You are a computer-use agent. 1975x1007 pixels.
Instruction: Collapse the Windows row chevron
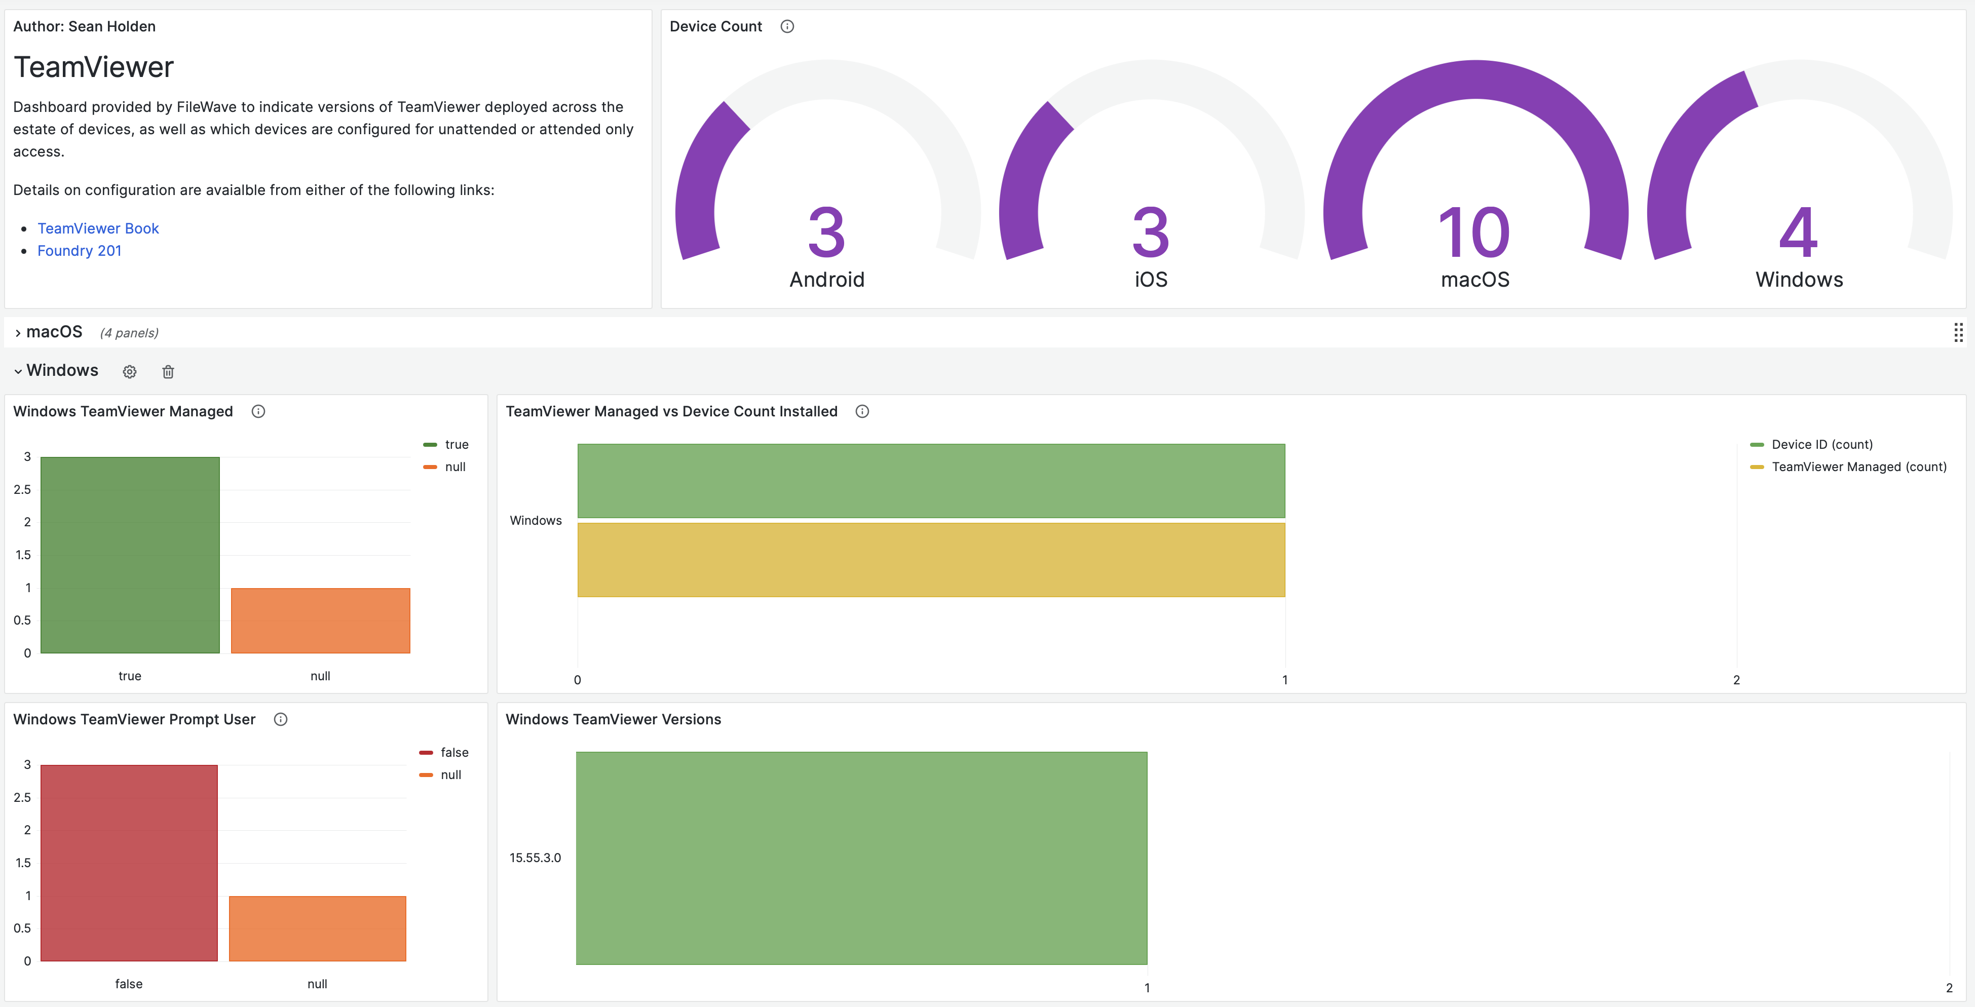[x=18, y=372]
